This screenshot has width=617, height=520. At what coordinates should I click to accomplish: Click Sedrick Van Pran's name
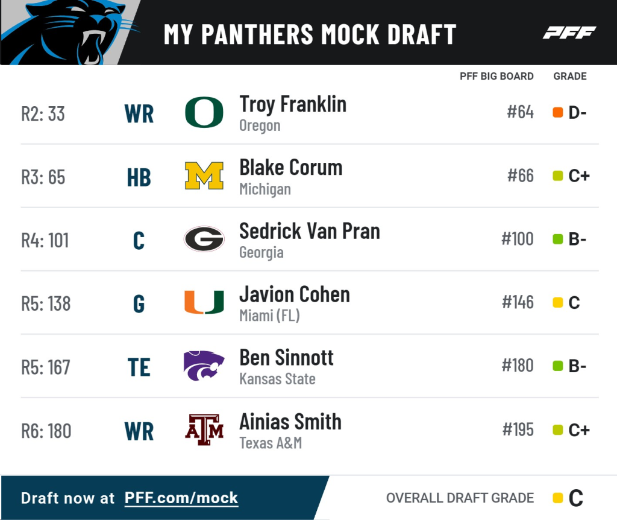click(x=310, y=231)
